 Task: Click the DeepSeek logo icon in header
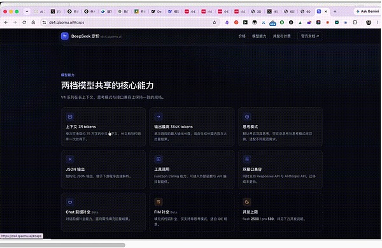(x=64, y=36)
